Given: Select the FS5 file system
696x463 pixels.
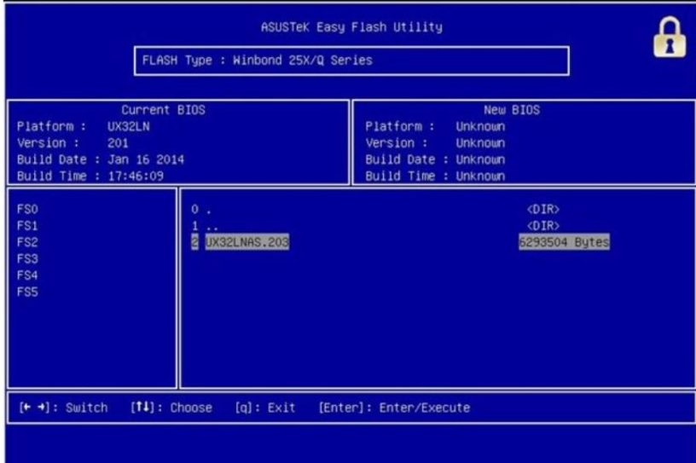Looking at the screenshot, I should [27, 292].
